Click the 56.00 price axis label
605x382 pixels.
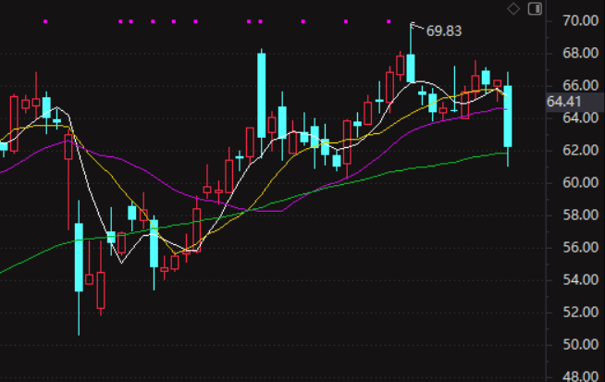coord(580,247)
